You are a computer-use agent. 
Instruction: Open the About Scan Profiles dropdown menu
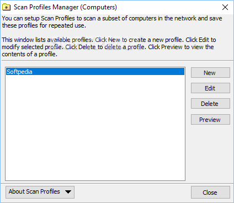coord(40,192)
